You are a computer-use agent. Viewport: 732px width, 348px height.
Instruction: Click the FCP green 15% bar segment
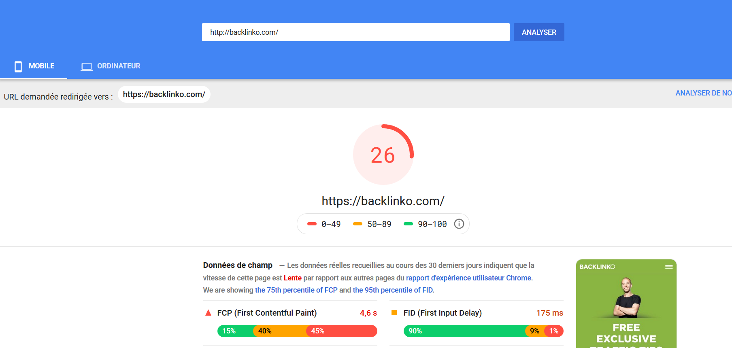pyautogui.click(x=236, y=331)
